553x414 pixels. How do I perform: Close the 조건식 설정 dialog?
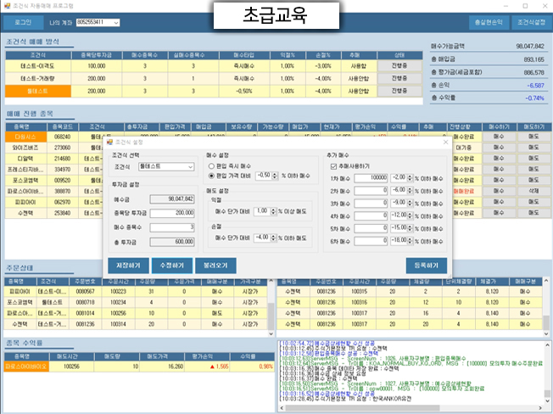click(x=445, y=143)
